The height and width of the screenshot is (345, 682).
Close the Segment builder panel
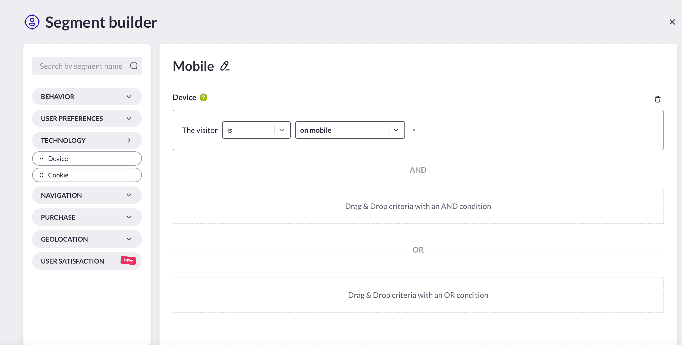(672, 22)
